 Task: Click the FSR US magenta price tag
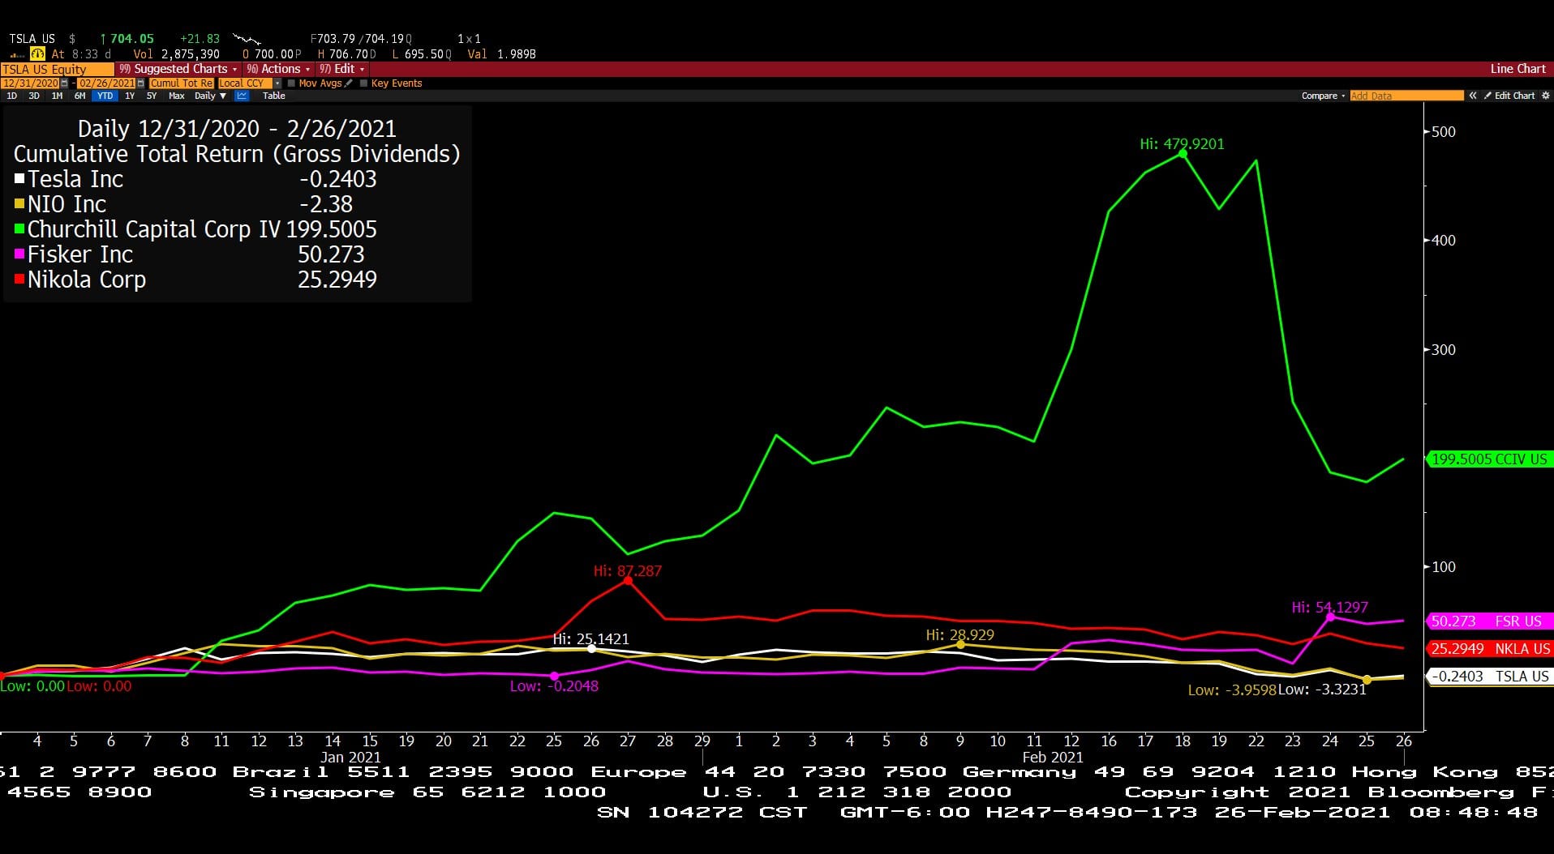tap(1489, 621)
